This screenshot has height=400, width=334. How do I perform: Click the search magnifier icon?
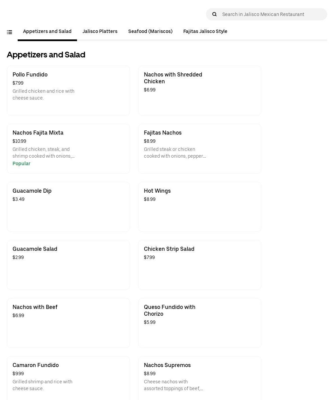coord(215,14)
